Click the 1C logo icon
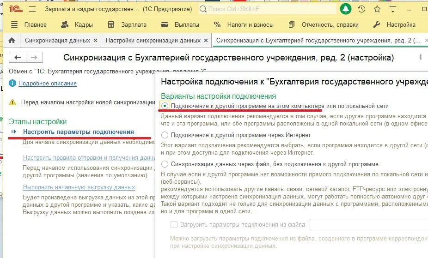Image resolution: width=428 pixels, height=258 pixels. coord(16,9)
